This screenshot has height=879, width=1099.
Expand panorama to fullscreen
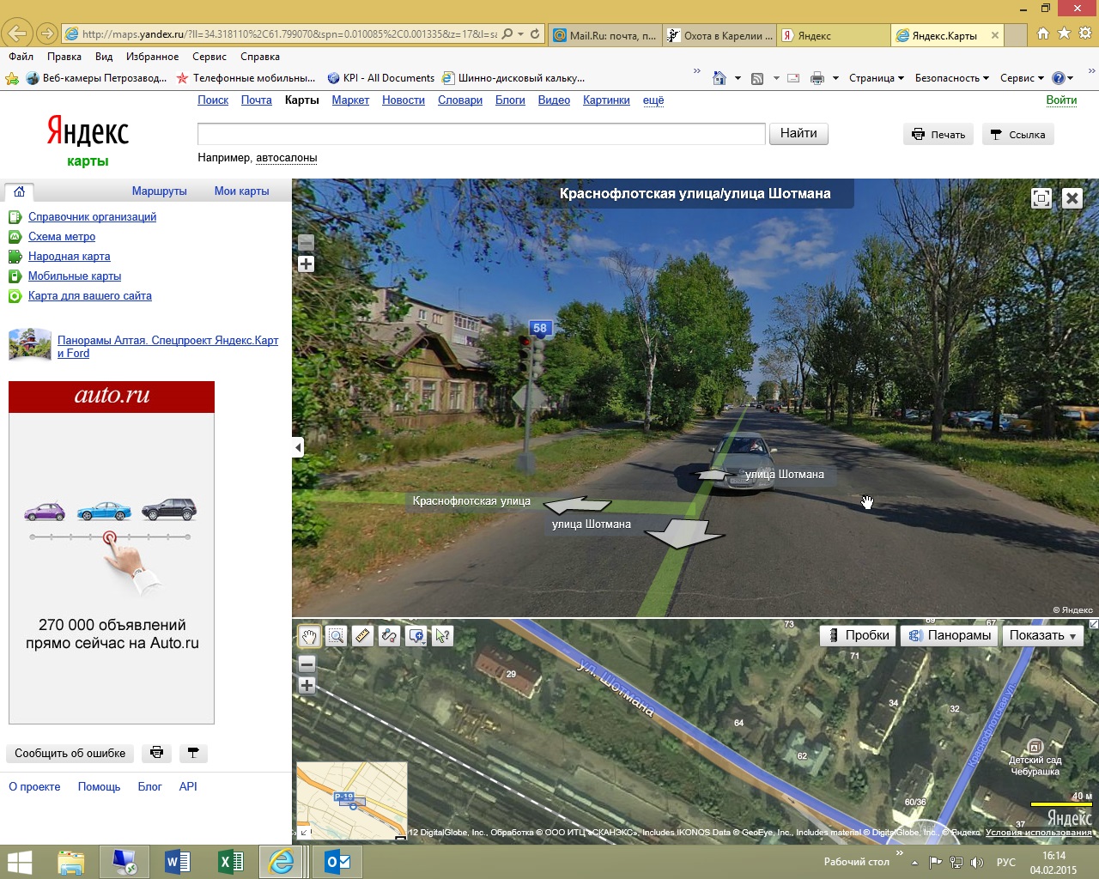(x=1041, y=198)
